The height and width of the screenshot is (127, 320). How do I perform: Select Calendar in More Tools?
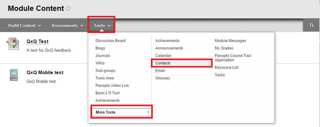point(163,56)
